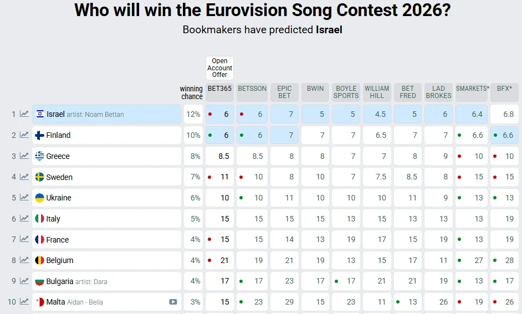The width and height of the screenshot is (522, 314).
Task: Select the BETSSON bookmaker column header
Action: point(252,89)
